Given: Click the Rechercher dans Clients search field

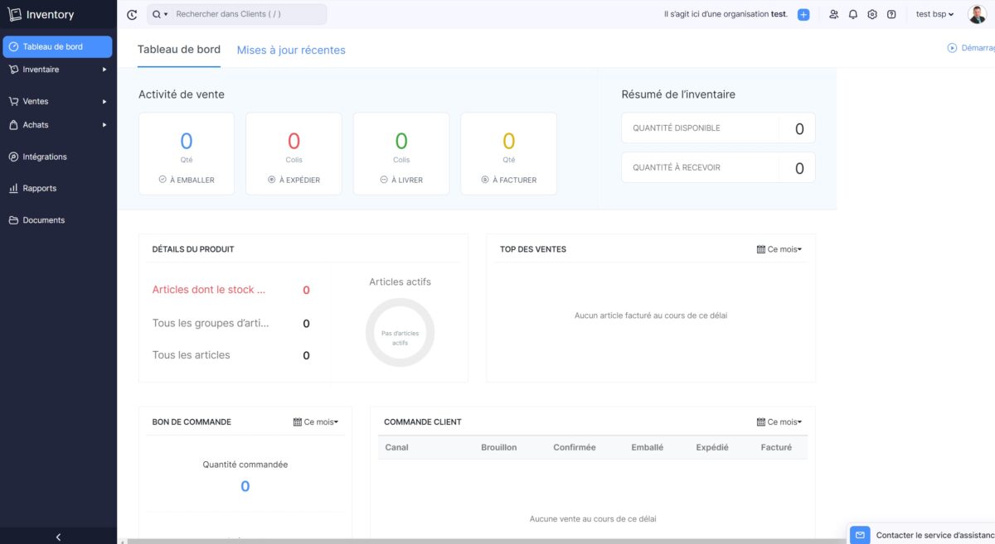Looking at the screenshot, I should [x=247, y=14].
